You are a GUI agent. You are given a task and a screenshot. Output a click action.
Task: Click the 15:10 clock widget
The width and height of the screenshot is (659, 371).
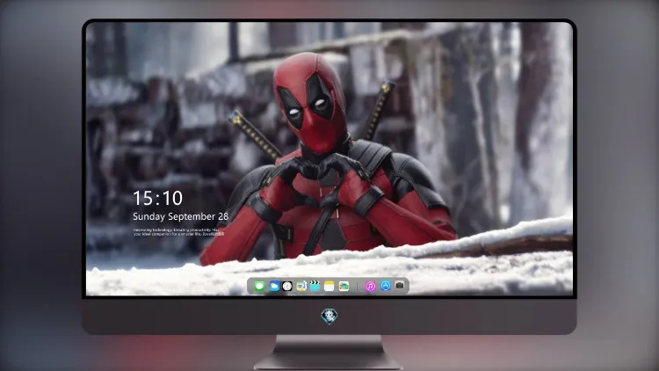point(157,198)
